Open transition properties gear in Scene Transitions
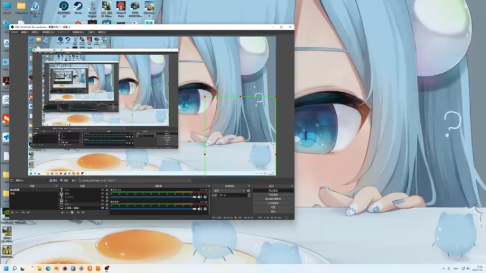This screenshot has height=273, width=486. pos(248,191)
